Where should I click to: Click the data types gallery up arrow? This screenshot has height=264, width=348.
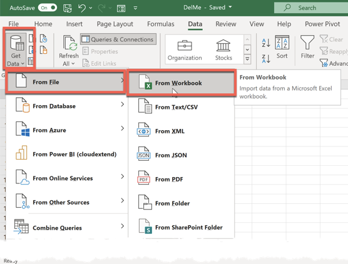point(247,39)
